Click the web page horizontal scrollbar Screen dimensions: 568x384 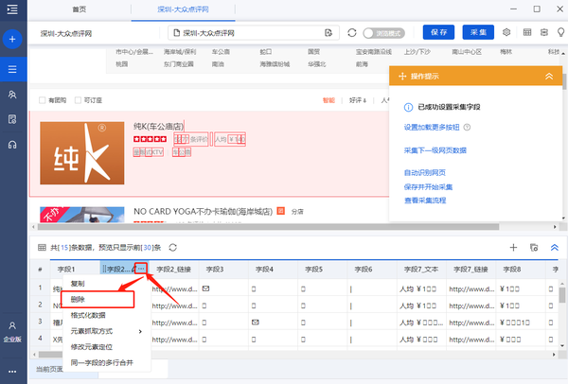click(268, 227)
